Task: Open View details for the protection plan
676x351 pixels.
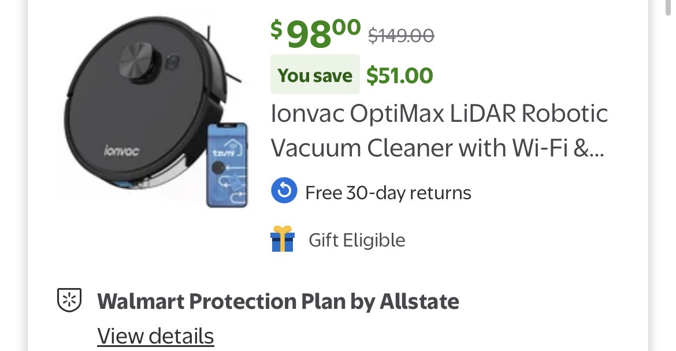Action: 155,335
